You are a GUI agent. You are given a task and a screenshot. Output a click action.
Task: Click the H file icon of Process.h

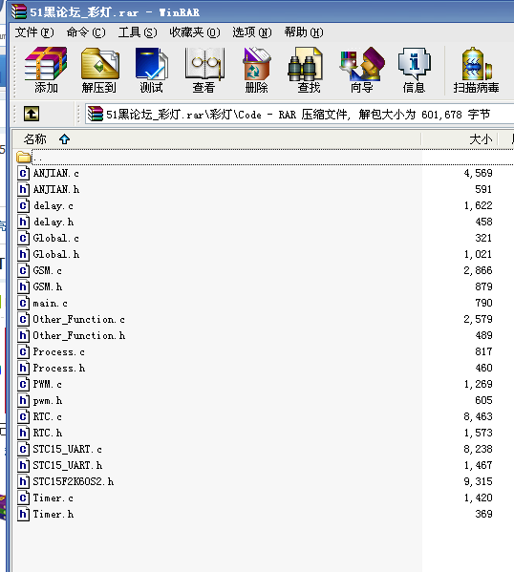coord(23,368)
